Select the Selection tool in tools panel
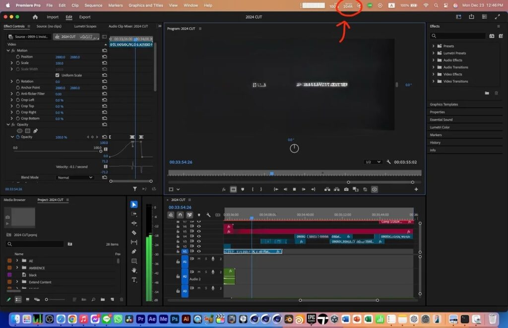Viewport: 508px width, 328px height. pyautogui.click(x=134, y=205)
